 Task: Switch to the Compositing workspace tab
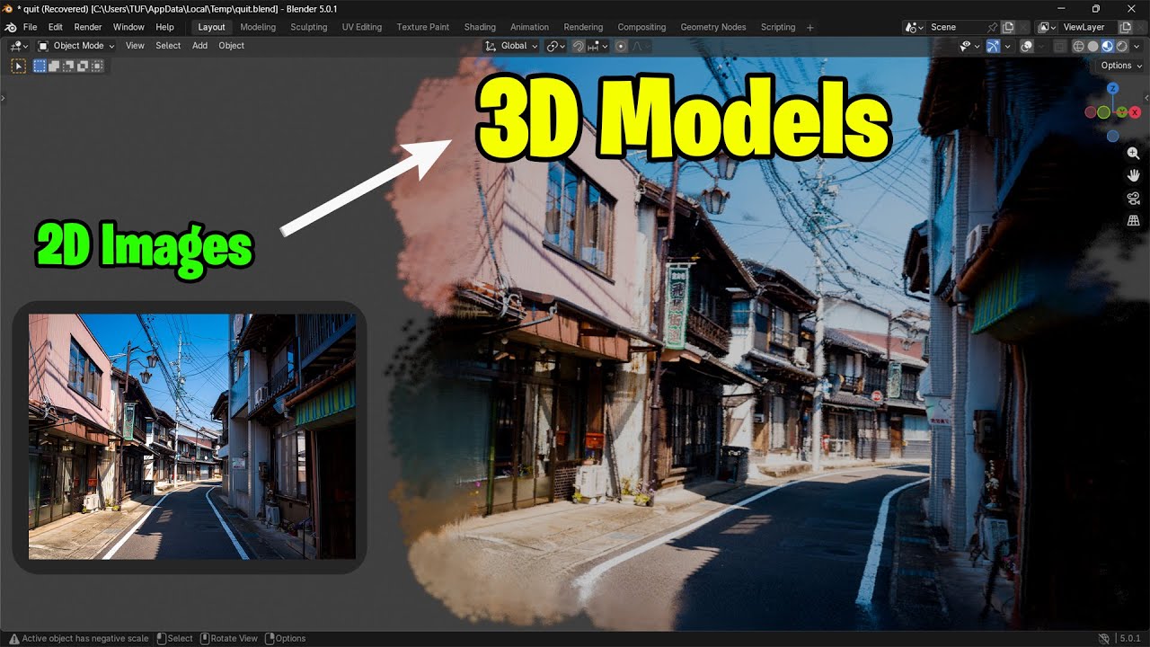[641, 27]
